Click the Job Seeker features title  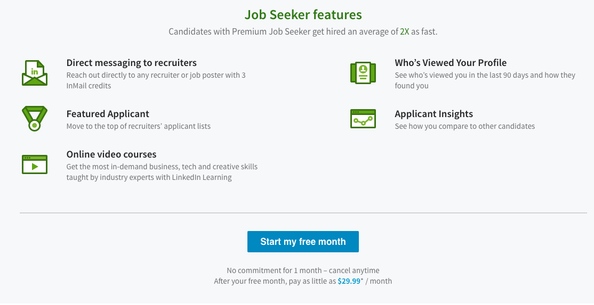pyautogui.click(x=303, y=15)
